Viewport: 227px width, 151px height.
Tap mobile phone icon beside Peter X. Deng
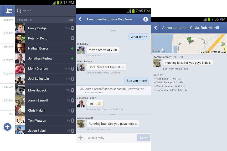73,39
